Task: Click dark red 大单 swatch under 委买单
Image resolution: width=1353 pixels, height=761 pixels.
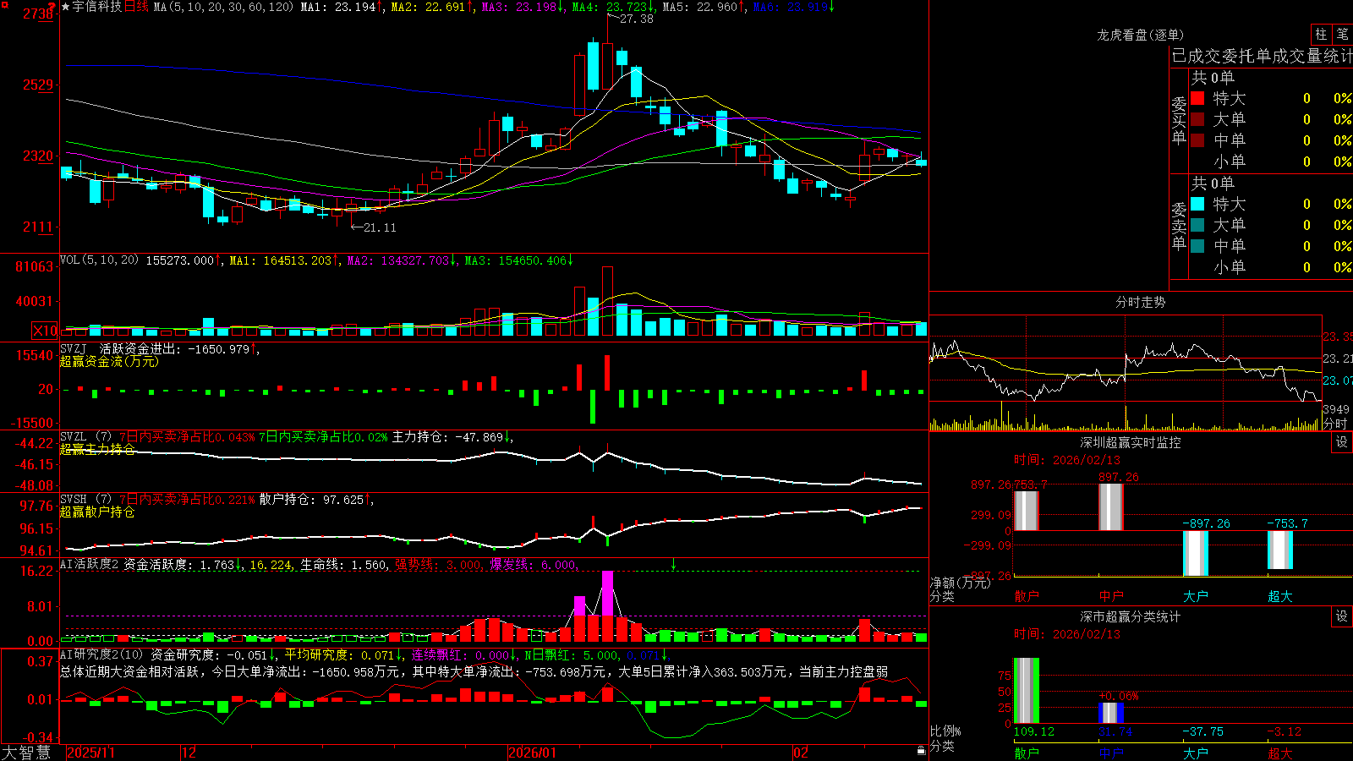Action: click(1197, 119)
